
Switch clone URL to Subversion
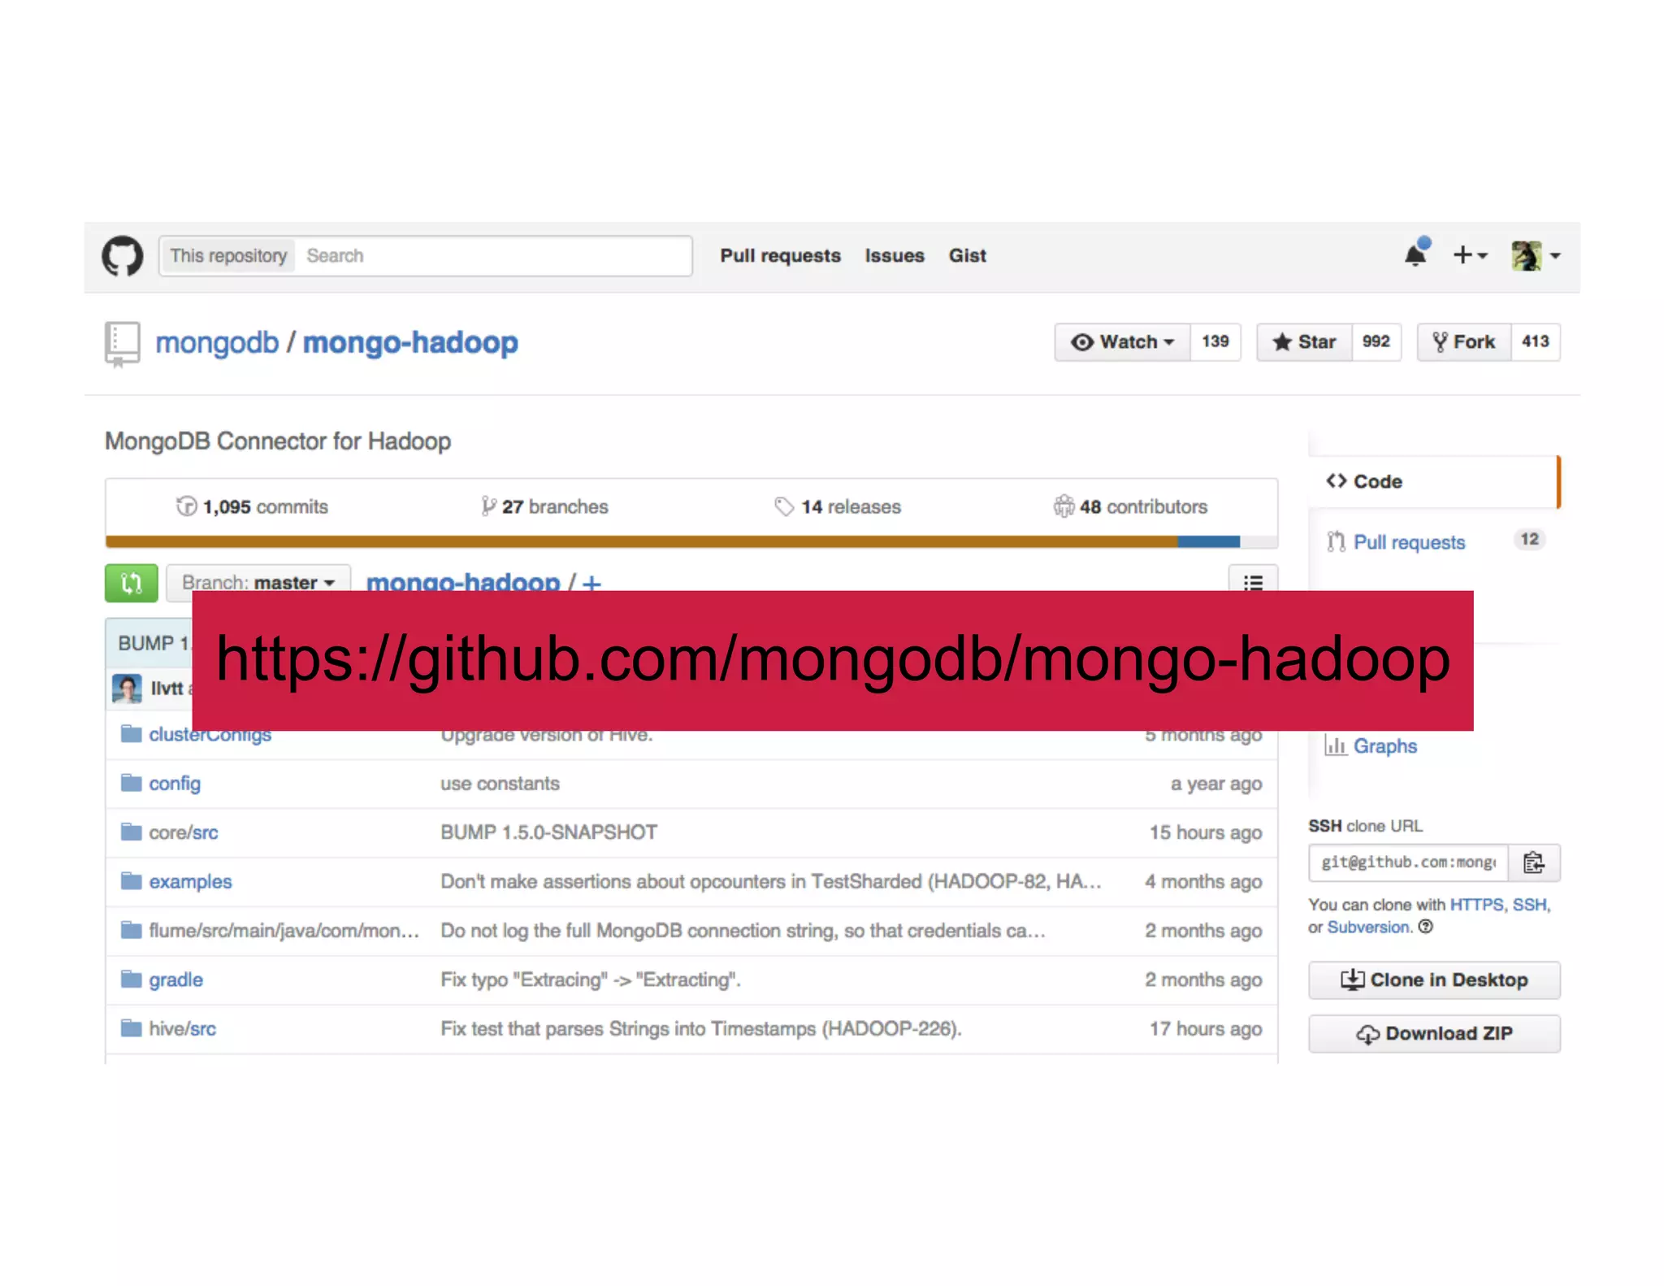pyautogui.click(x=1368, y=928)
